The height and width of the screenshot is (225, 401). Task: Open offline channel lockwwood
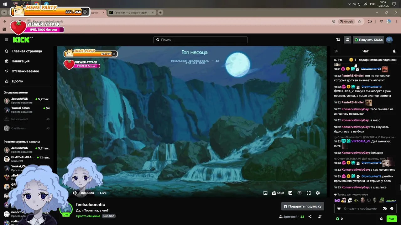pyautogui.click(x=27, y=119)
